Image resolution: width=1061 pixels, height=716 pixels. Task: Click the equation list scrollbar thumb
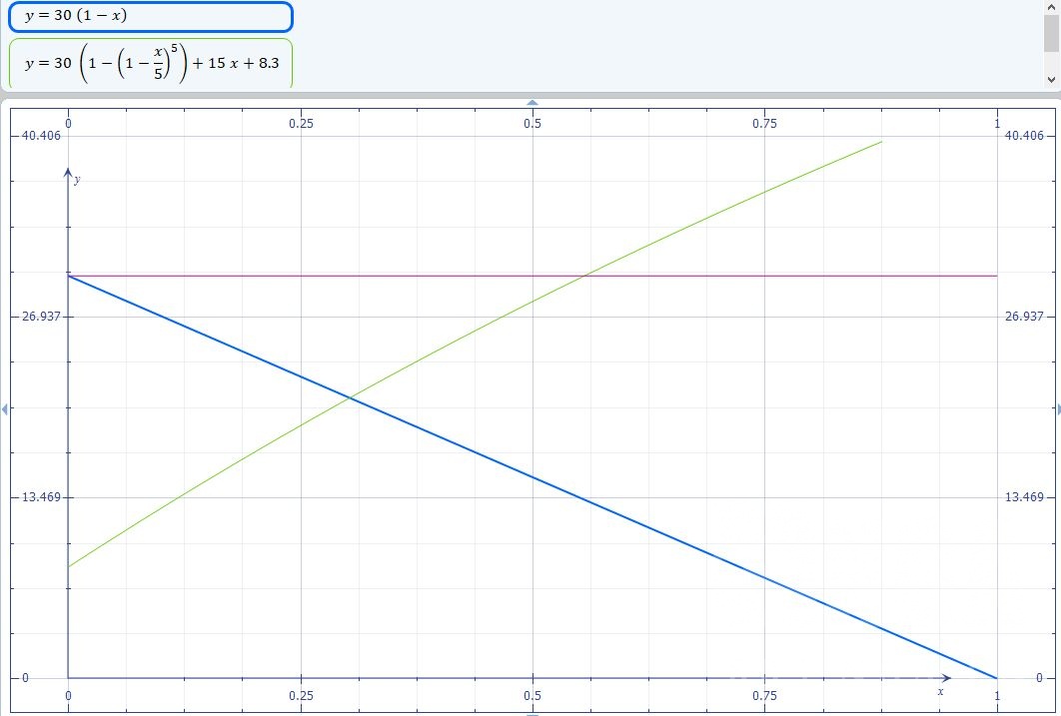[1051, 33]
